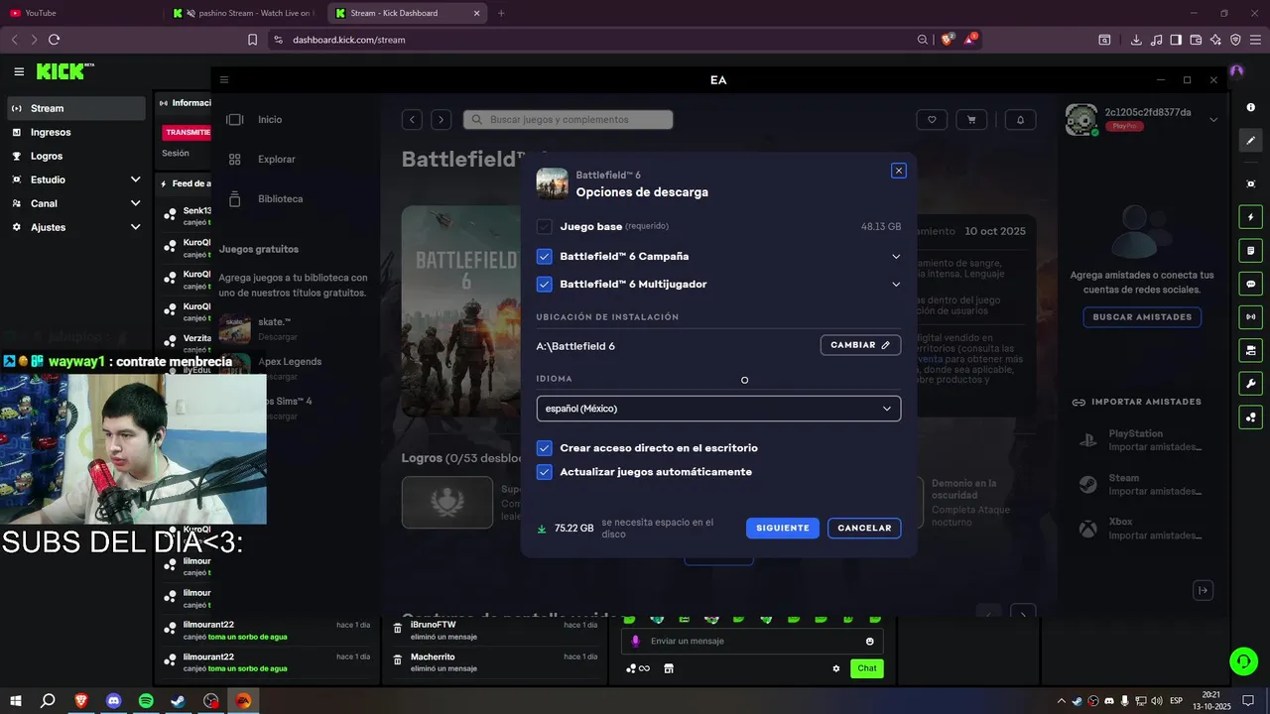Open EA wishlist heart icon
Image resolution: width=1270 pixels, height=714 pixels.
point(932,119)
